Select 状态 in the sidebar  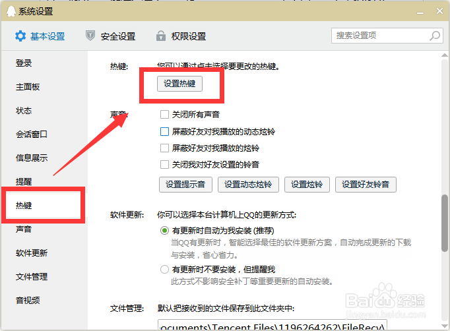(24, 110)
